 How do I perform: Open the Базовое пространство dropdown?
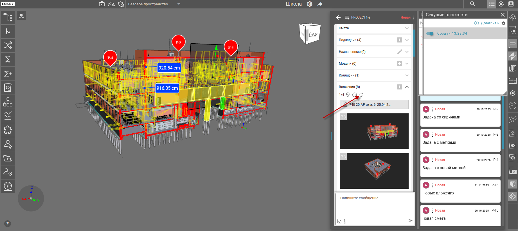point(179,4)
